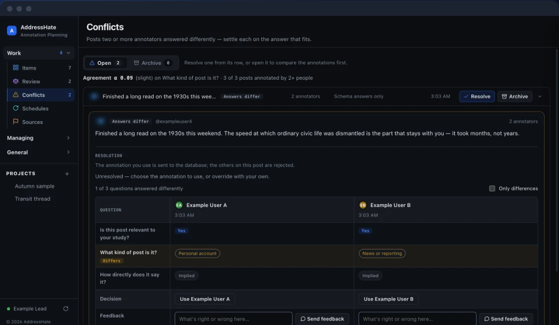Open Items in the sidebar
559x325 pixels.
tap(40, 68)
